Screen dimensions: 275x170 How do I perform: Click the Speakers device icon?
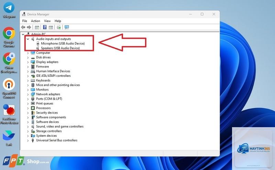coord(38,48)
